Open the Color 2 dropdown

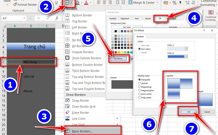186,56
